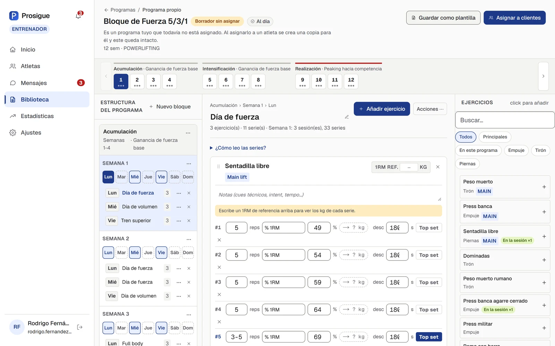
Task: Add Press banca with the plus icon
Action: tap(544, 212)
